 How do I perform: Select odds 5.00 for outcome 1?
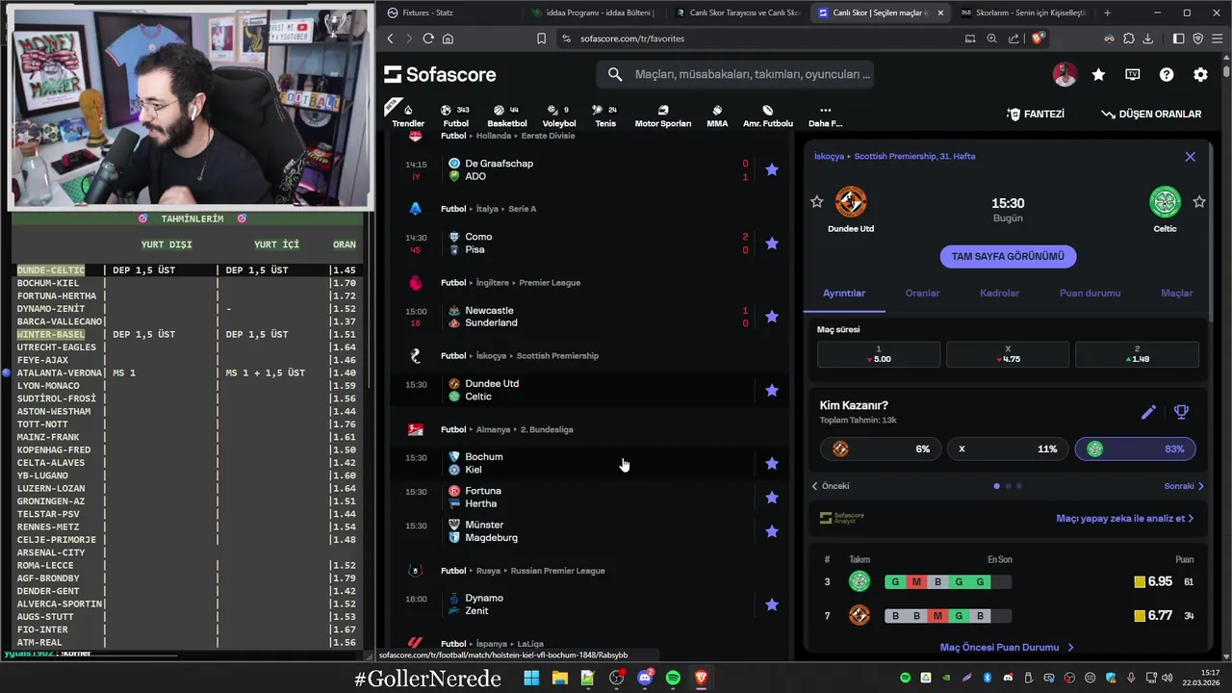point(879,354)
